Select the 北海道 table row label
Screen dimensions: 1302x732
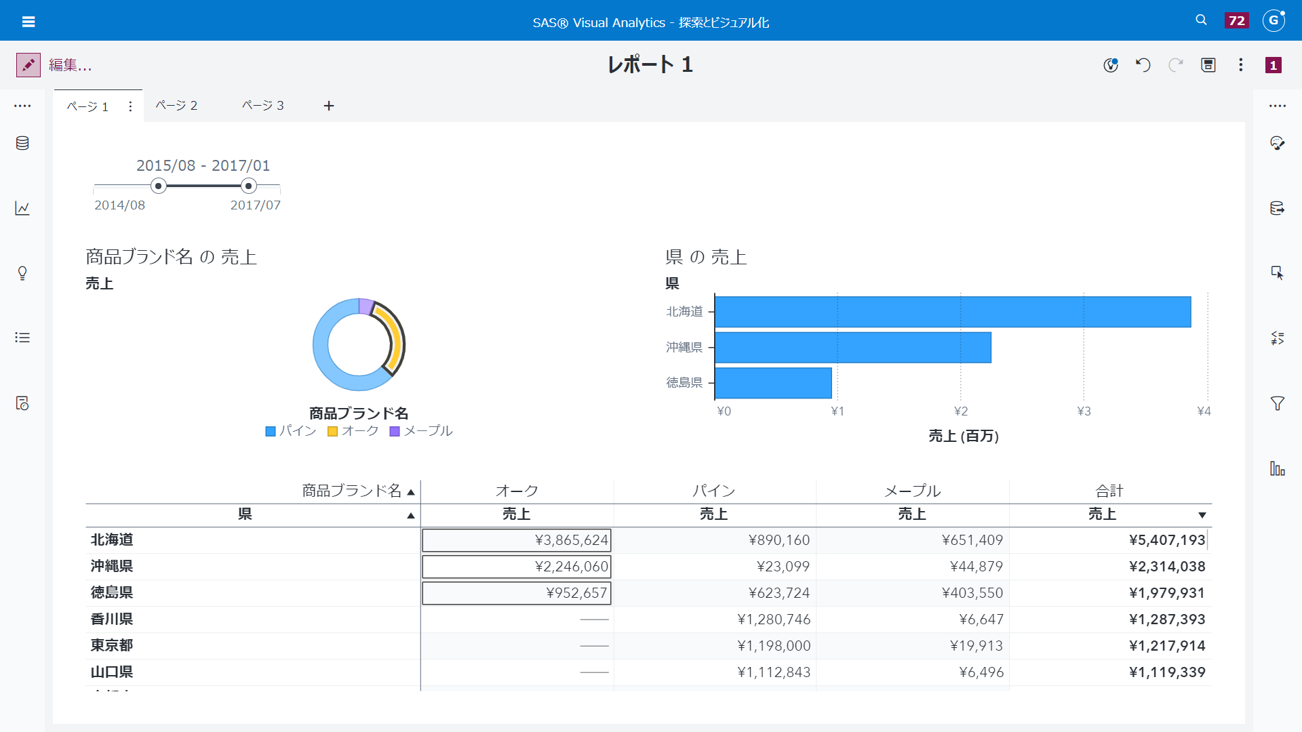click(112, 540)
